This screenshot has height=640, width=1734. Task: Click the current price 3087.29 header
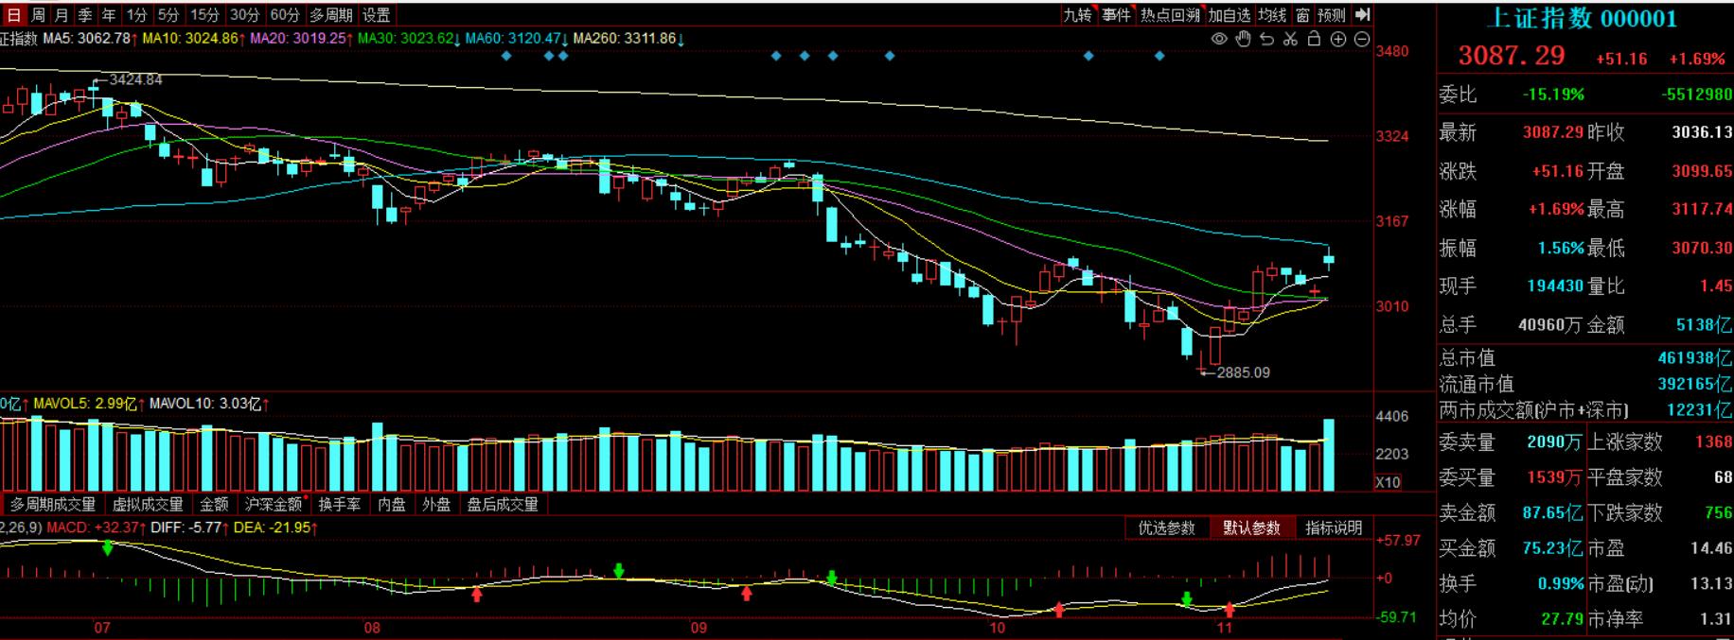1512,56
